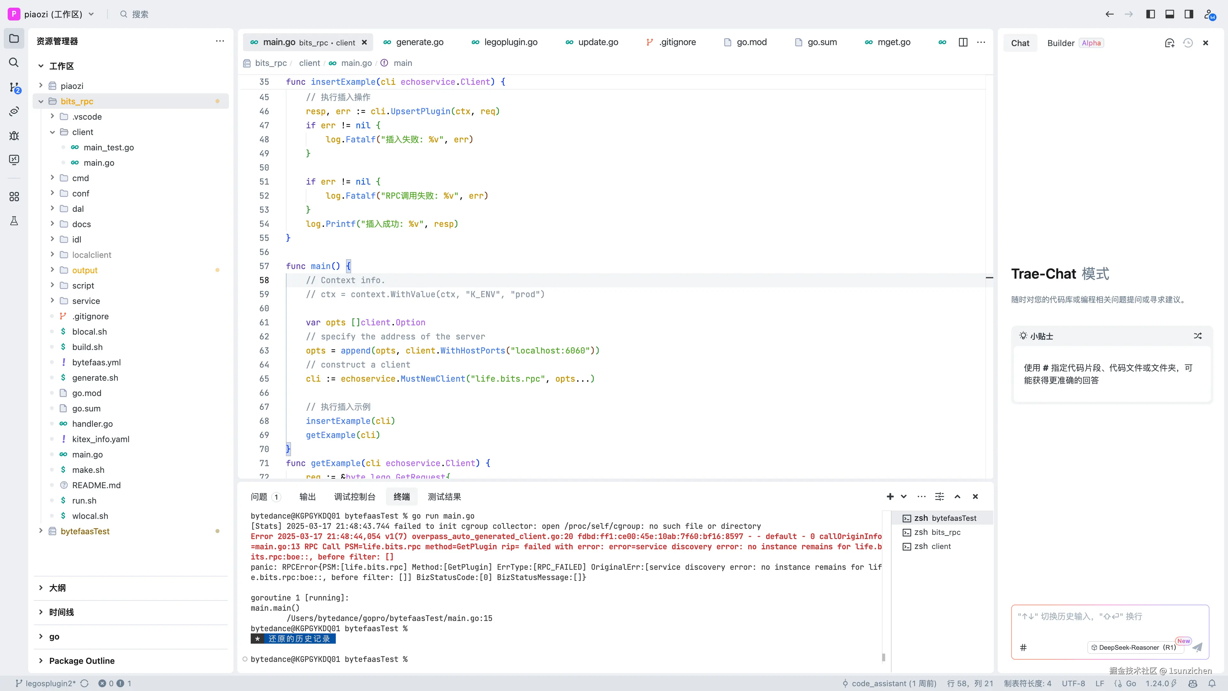Screen dimensions: 1228x691
Task: Click the terminal vertical scrollbar thumb
Action: pos(883,657)
